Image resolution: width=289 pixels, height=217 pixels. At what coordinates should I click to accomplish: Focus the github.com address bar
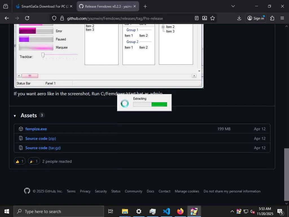coord(115,18)
